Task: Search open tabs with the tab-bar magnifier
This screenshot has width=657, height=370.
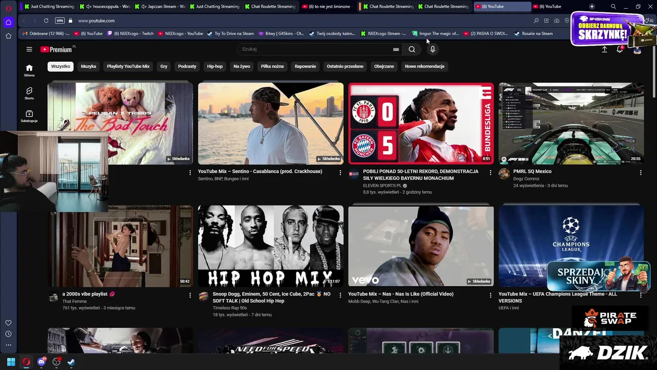Action: 613,7
